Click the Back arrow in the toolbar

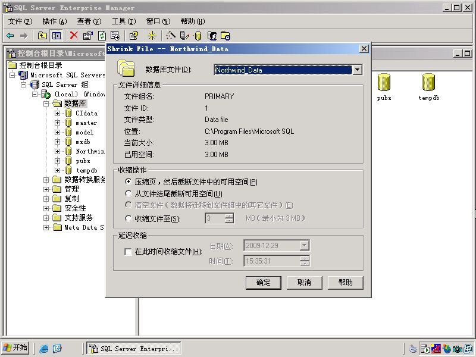point(10,36)
